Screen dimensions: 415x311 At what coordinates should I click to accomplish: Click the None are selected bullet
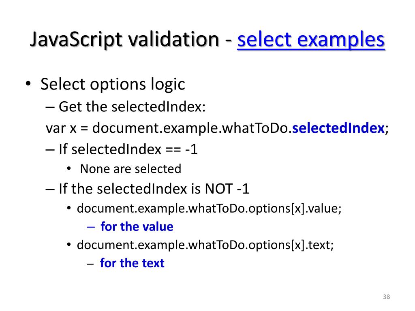tap(131, 169)
